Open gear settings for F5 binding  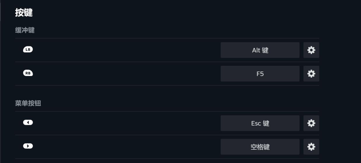click(311, 74)
